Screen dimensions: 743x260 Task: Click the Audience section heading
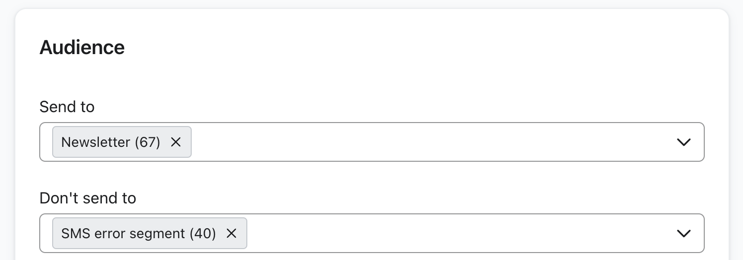coord(82,48)
